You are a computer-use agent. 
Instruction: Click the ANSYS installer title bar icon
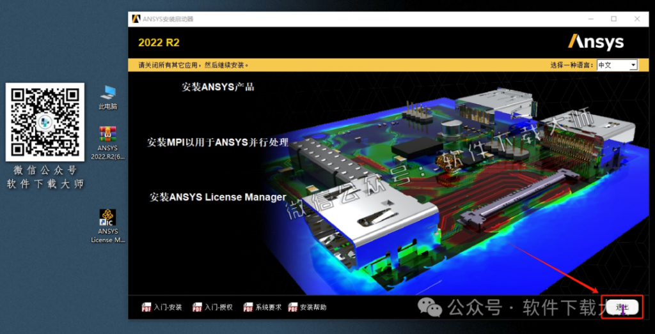136,19
